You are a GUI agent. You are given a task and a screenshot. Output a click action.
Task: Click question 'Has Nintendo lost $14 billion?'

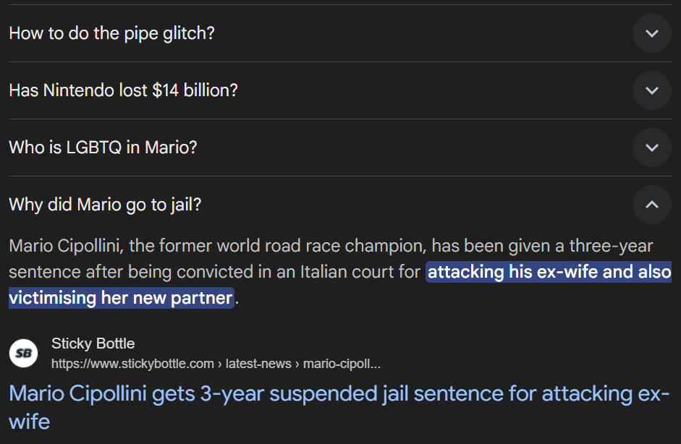[x=123, y=90]
